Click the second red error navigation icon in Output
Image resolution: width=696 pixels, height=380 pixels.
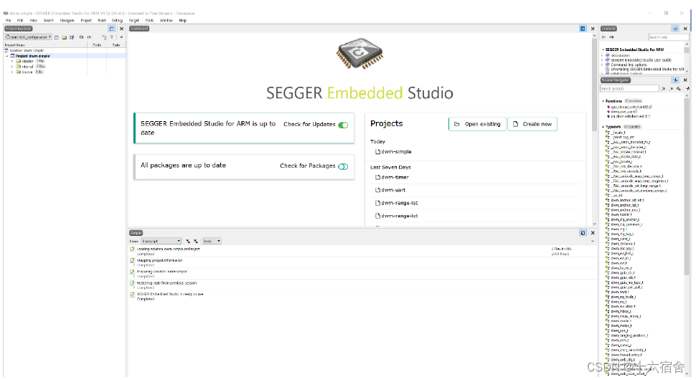[195, 241]
